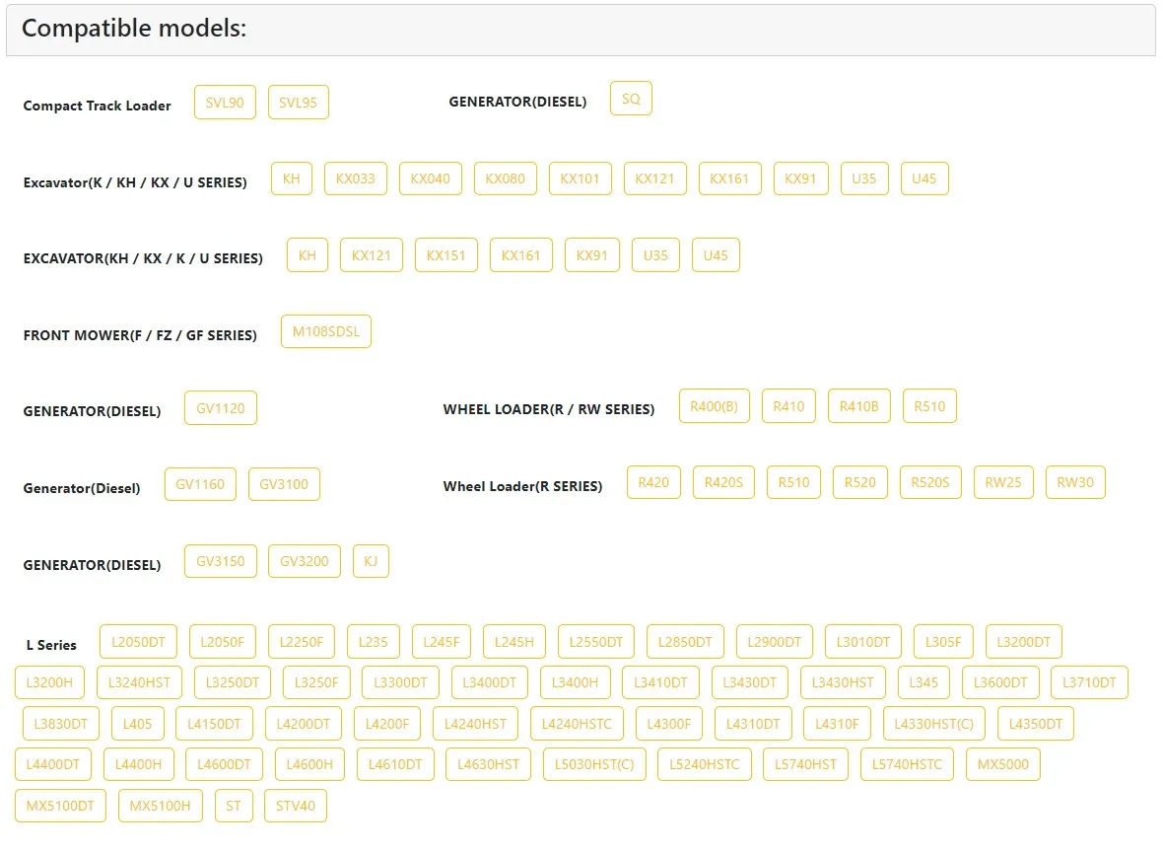Screen dimensions: 1163x852
Task: Click the L2050F model tag
Action: (x=223, y=642)
